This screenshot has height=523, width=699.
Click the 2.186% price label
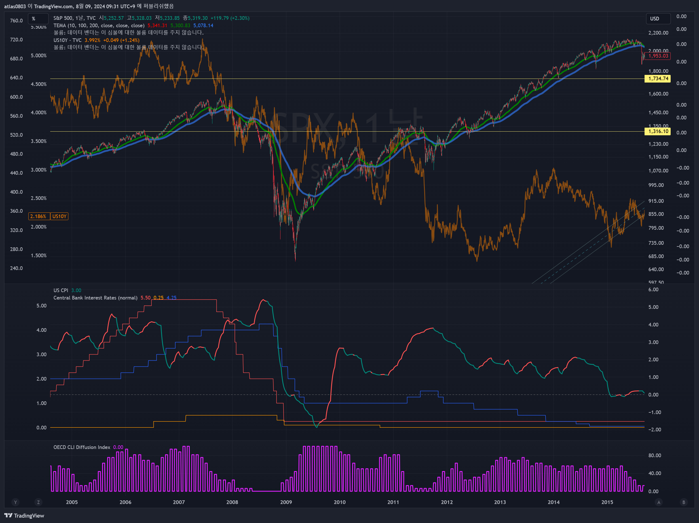39,216
